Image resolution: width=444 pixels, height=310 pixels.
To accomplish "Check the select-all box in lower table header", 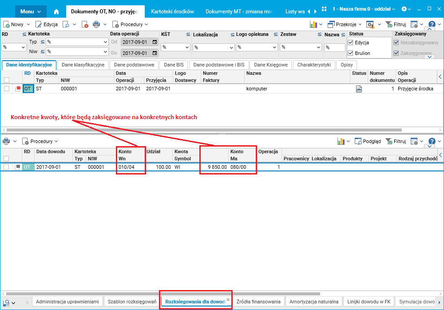I will [7, 159].
